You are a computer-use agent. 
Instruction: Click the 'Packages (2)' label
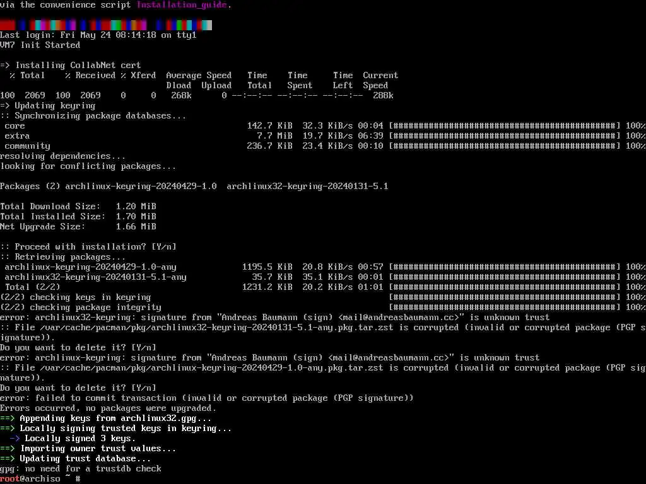[30, 187]
